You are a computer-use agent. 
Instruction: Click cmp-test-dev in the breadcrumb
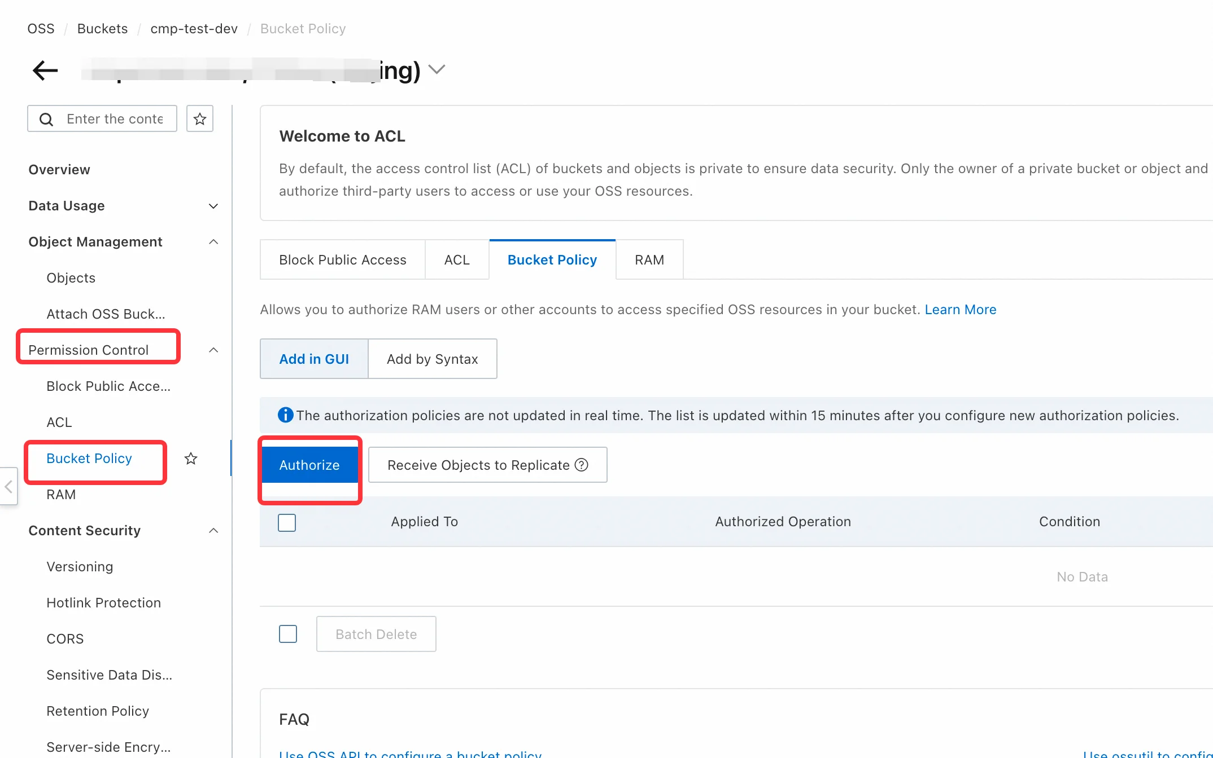coord(194,29)
